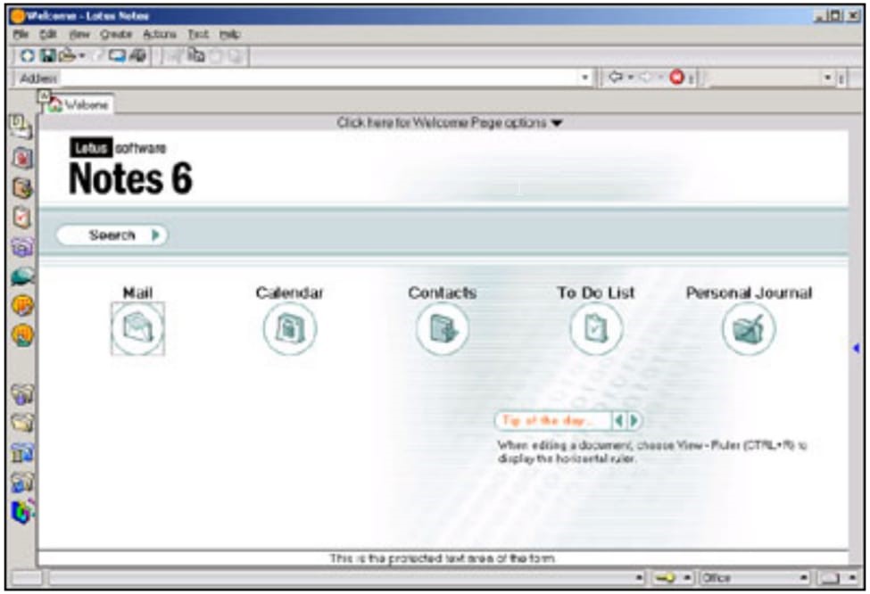870x594 pixels.
Task: Open the dropdown arrow at status bar's far right
Action: (x=851, y=578)
